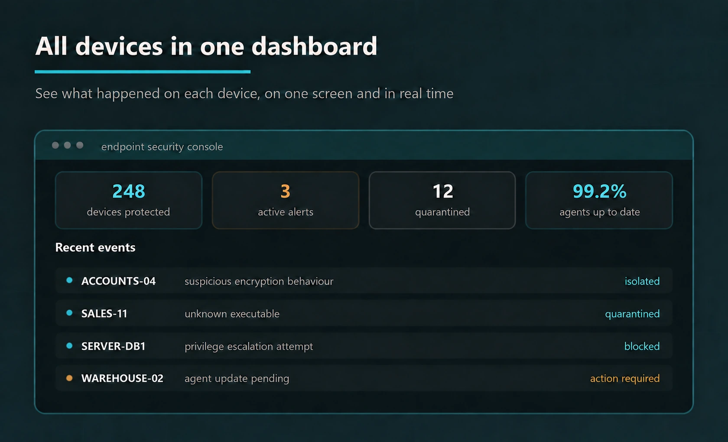The height and width of the screenshot is (442, 728).
Task: Click the blue status dot beside ACCOUNTS-04
Action: (x=69, y=280)
